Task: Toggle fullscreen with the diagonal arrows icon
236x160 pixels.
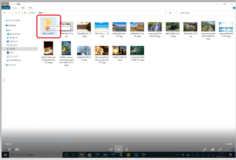Action: (x=220, y=149)
